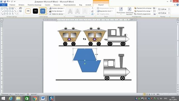179x101 pixels.
Task: Open Bring Forward (Переместить вперед) dropdown arrow
Action: click(x=152, y=8)
